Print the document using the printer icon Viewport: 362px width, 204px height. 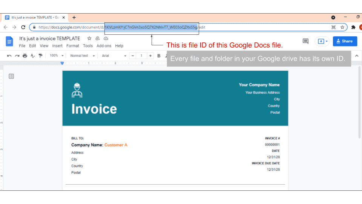pyautogui.click(x=25, y=56)
